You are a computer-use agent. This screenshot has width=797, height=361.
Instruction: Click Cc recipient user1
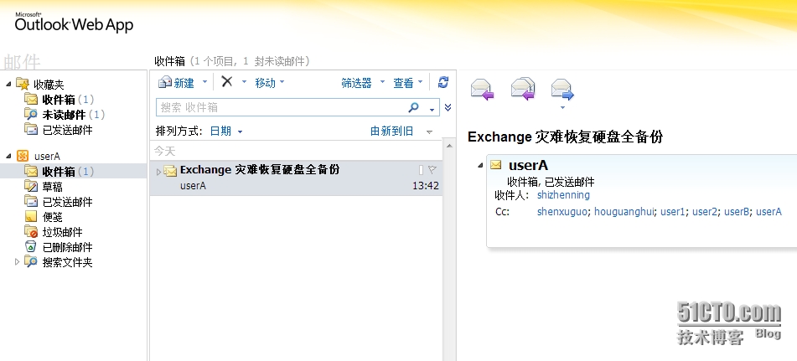tap(673, 212)
